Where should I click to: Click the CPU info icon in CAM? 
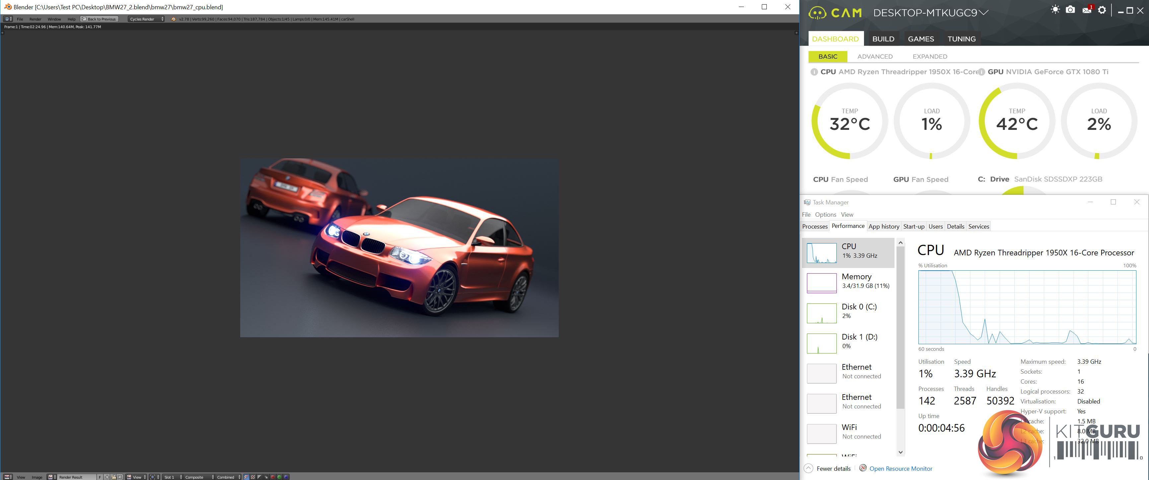tap(814, 72)
